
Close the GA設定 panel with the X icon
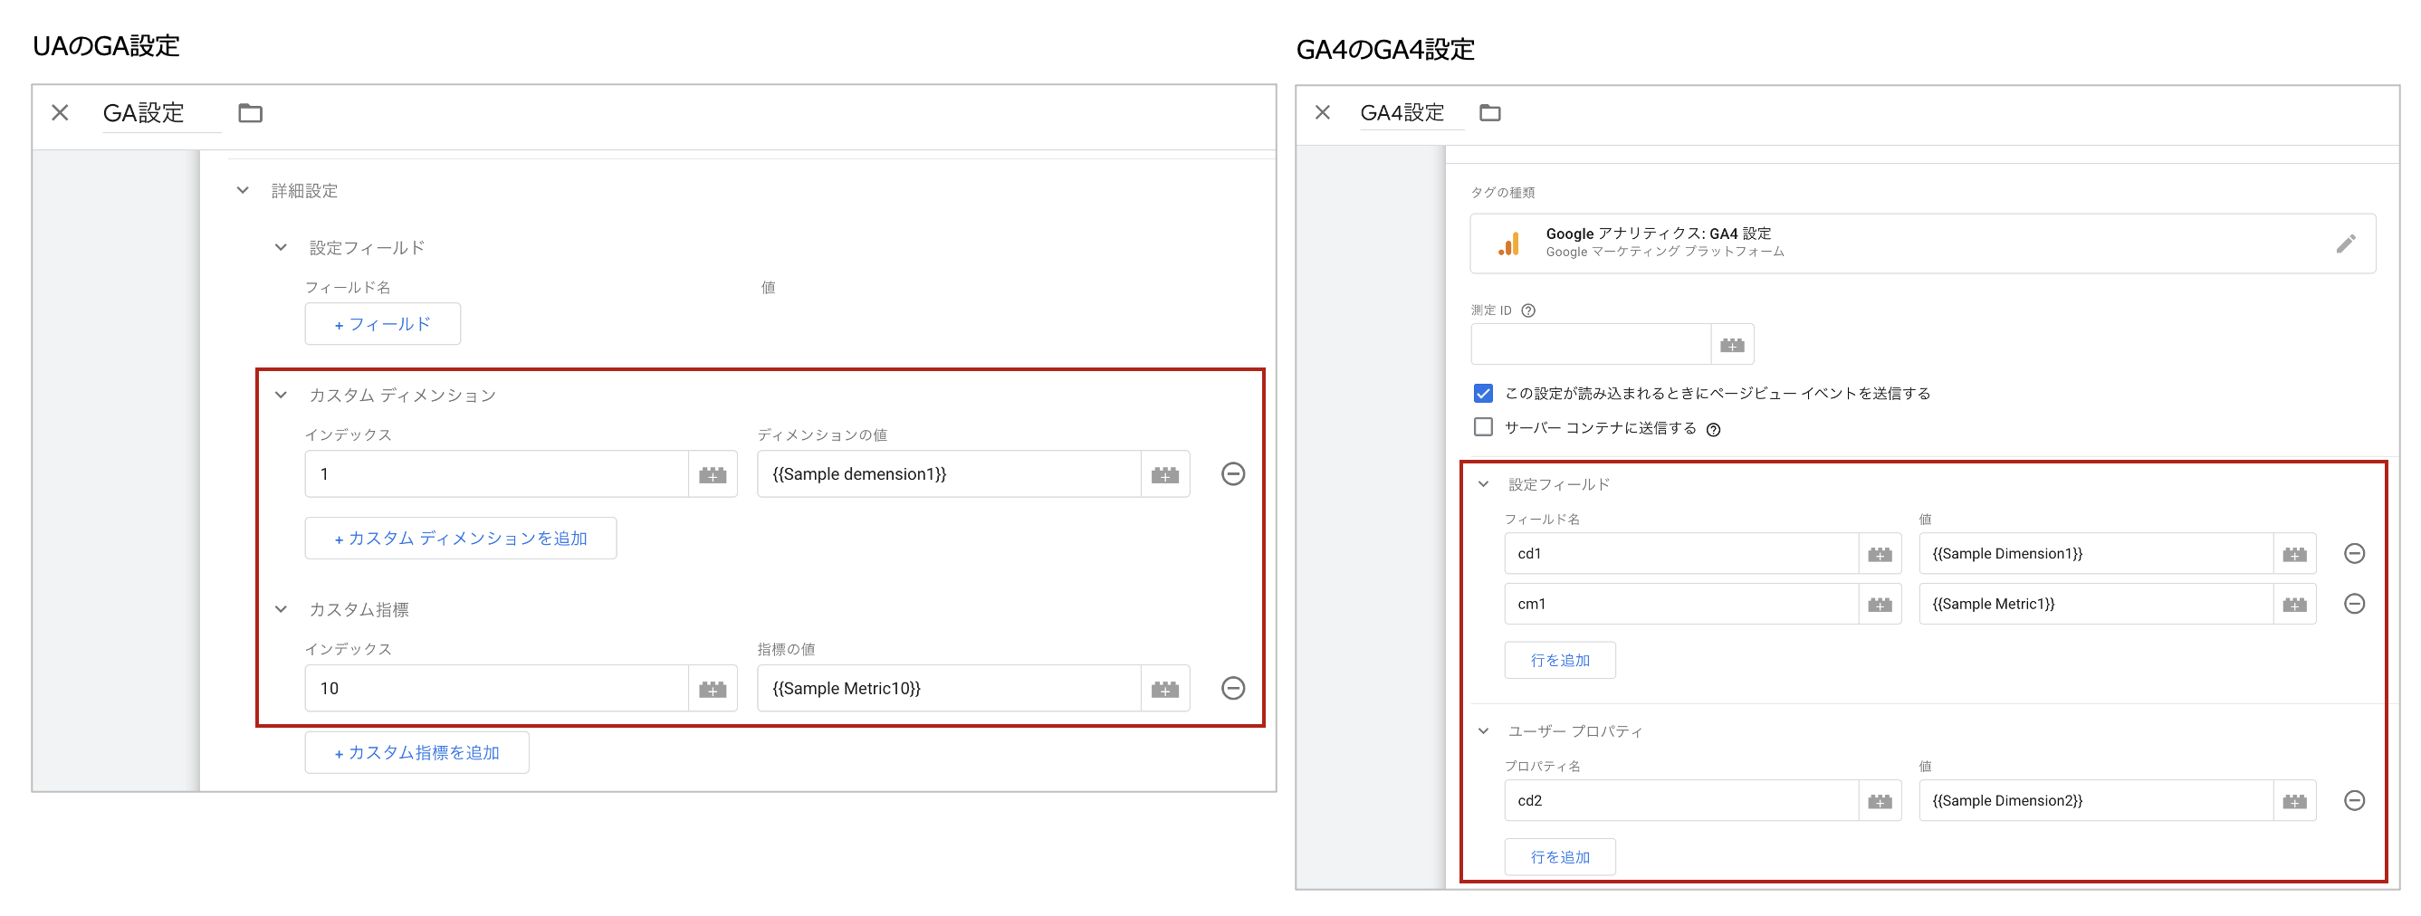(60, 113)
